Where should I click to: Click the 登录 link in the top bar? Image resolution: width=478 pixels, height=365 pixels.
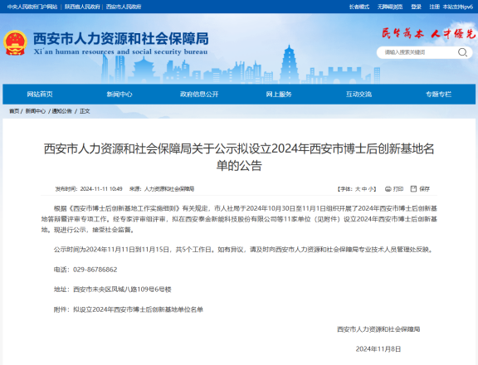click(416, 7)
